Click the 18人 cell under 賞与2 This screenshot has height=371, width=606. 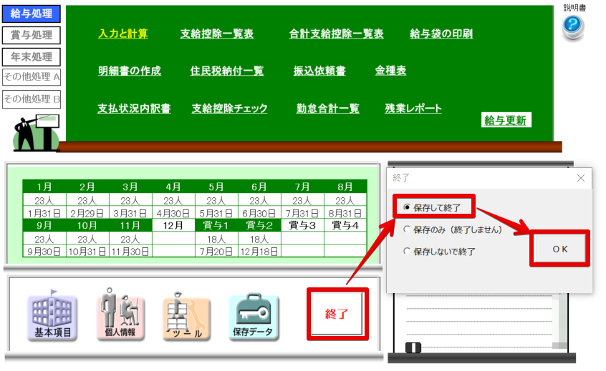(x=259, y=239)
